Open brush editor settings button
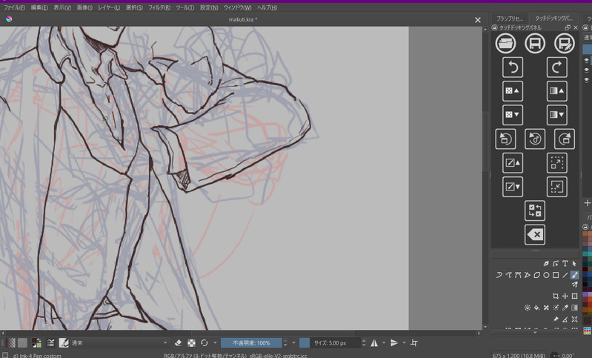The image size is (592, 358). (x=50, y=343)
